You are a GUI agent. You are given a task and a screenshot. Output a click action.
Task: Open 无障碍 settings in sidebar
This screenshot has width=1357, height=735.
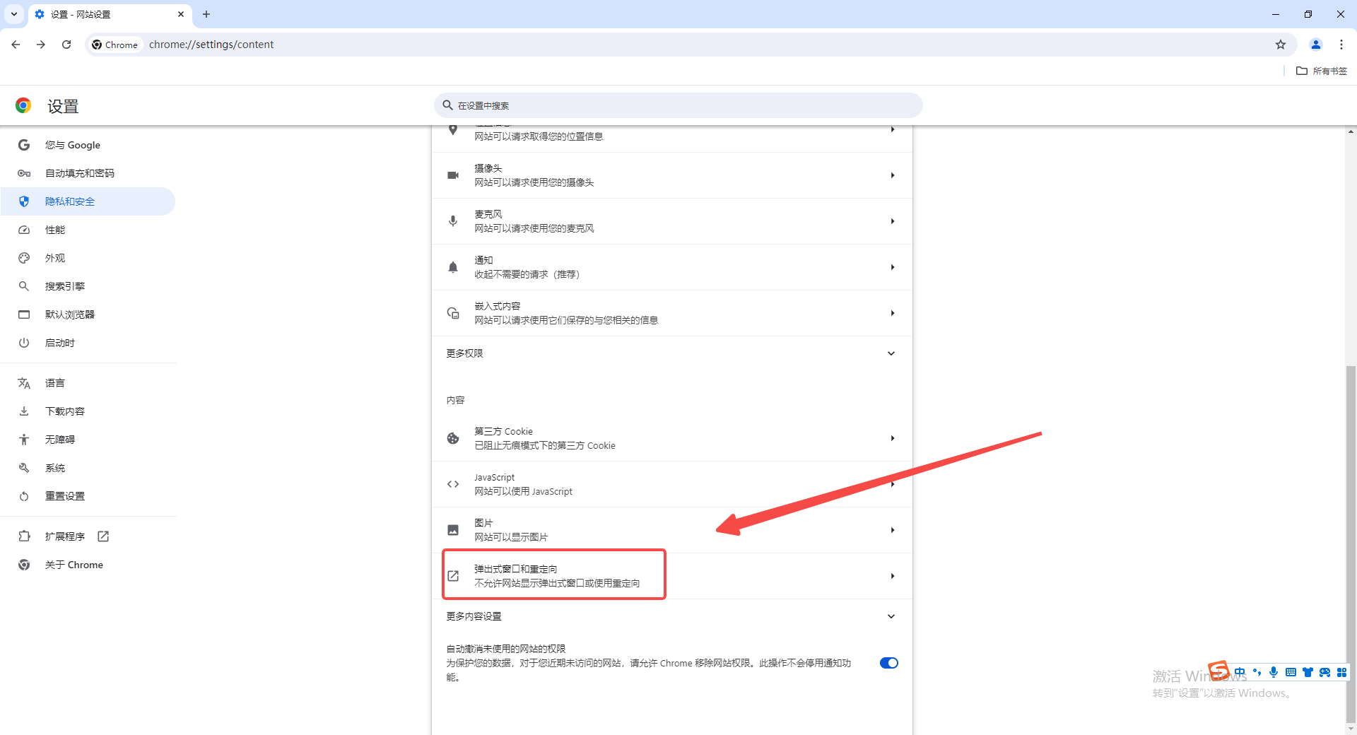pyautogui.click(x=88, y=440)
